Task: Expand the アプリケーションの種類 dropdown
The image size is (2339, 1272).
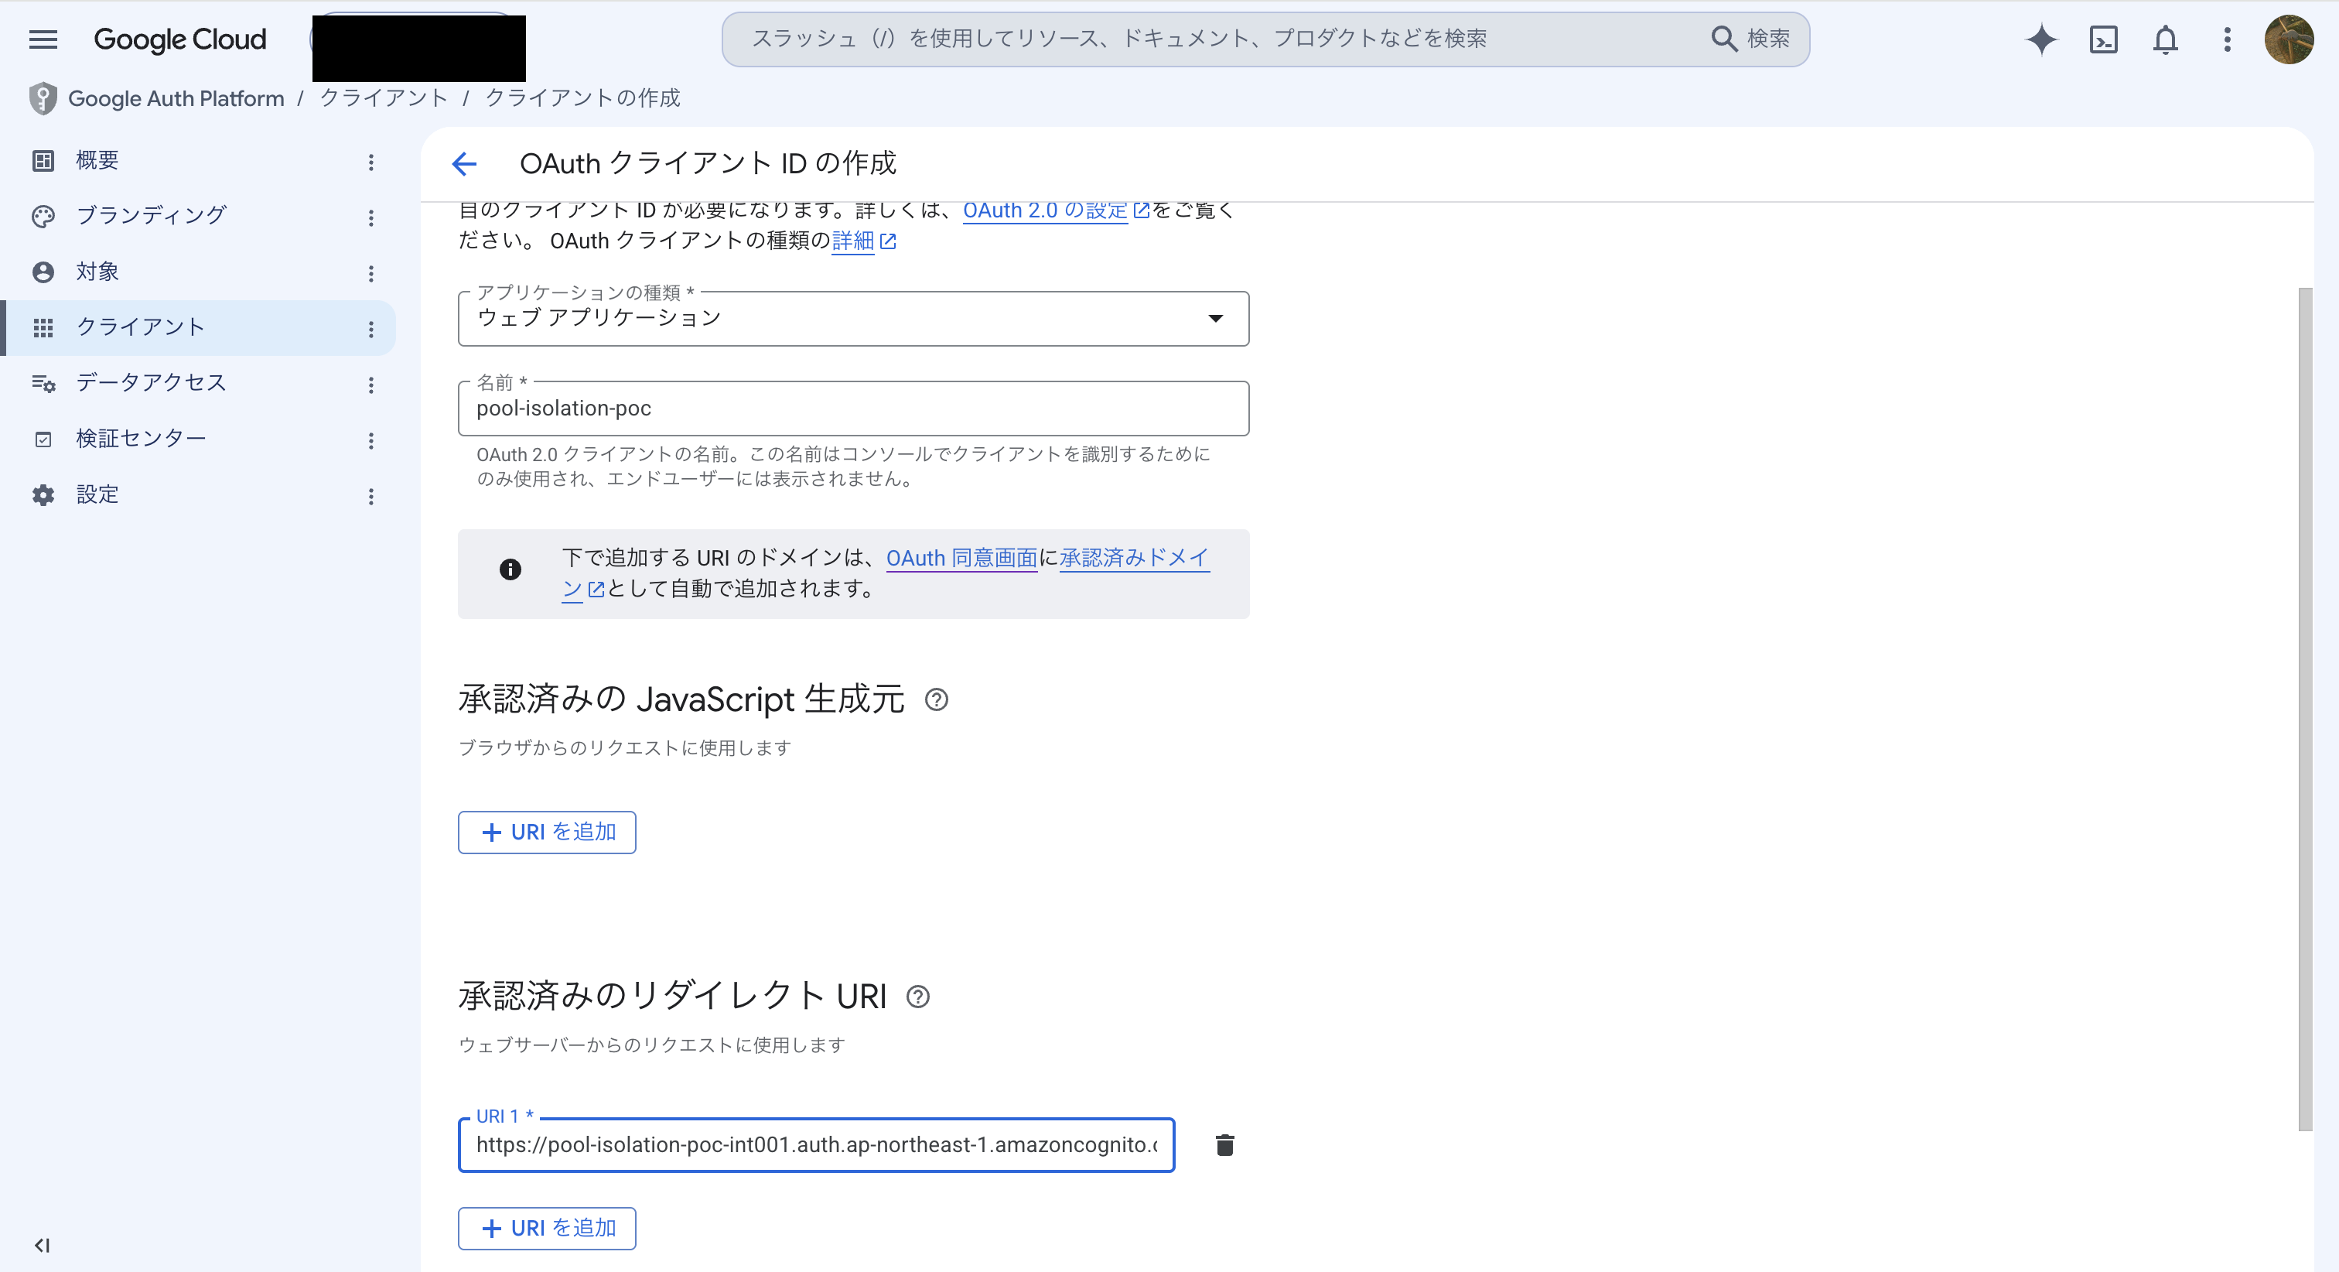Action: point(853,318)
